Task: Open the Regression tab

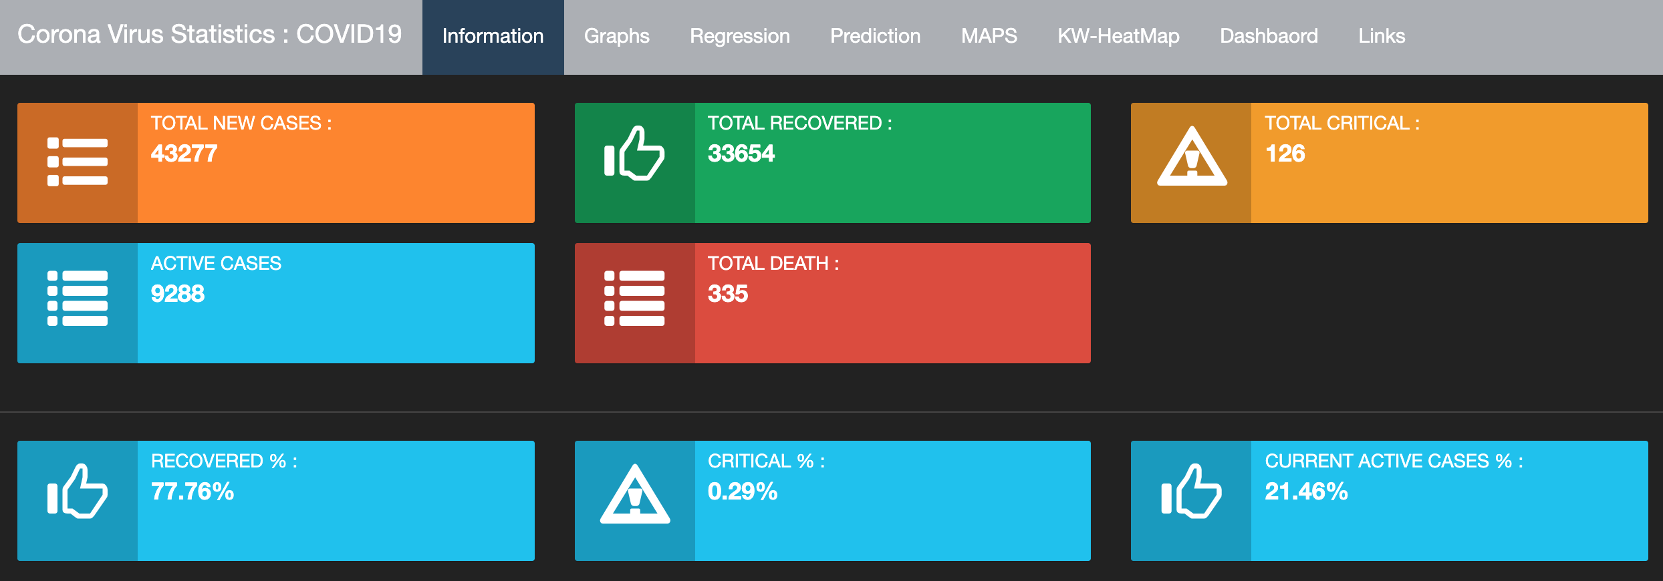Action: tap(739, 36)
